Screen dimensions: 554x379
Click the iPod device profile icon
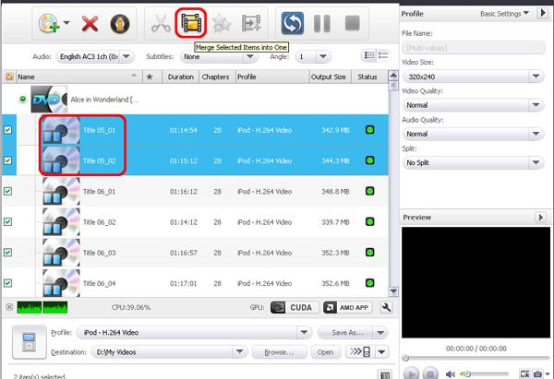[29, 342]
